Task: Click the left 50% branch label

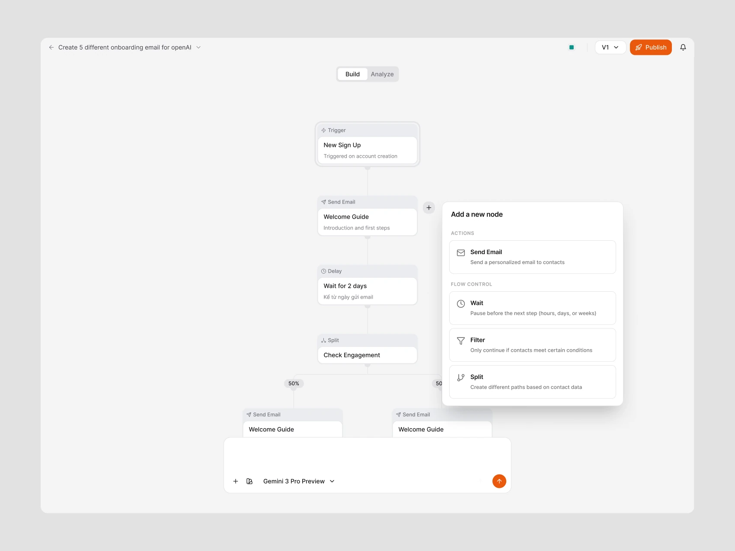Action: pos(294,384)
